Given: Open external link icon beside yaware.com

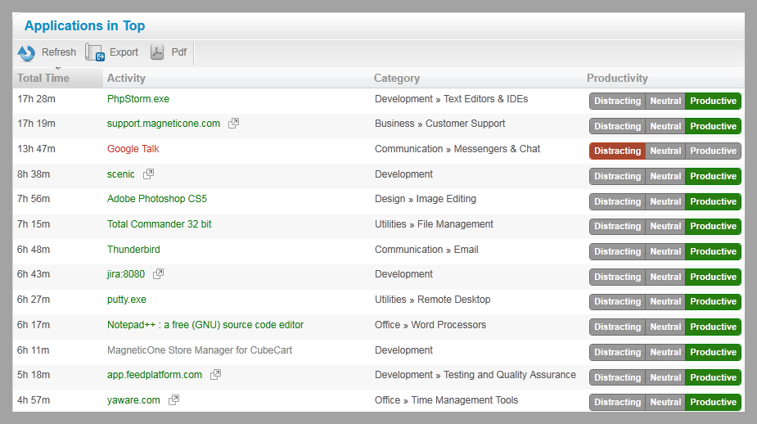Looking at the screenshot, I should tap(173, 400).
